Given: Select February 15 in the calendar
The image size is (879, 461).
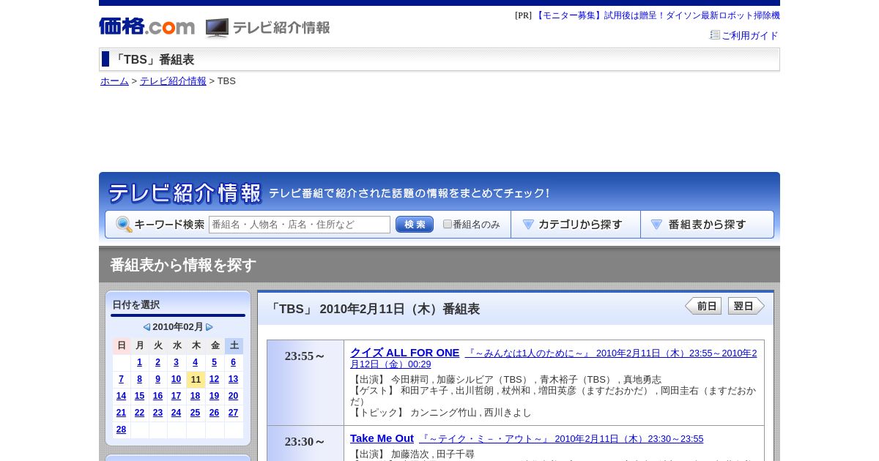Looking at the screenshot, I should pos(140,396).
